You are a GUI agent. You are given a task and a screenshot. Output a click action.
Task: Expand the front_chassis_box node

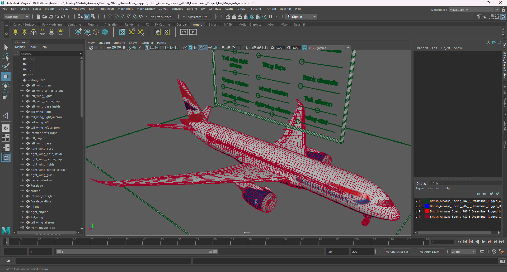point(23,228)
